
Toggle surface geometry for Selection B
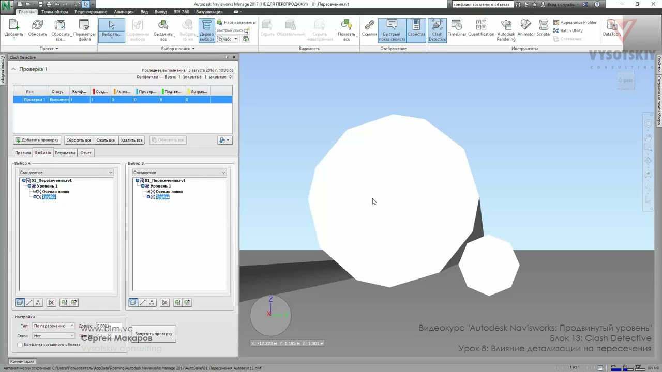[x=133, y=303]
